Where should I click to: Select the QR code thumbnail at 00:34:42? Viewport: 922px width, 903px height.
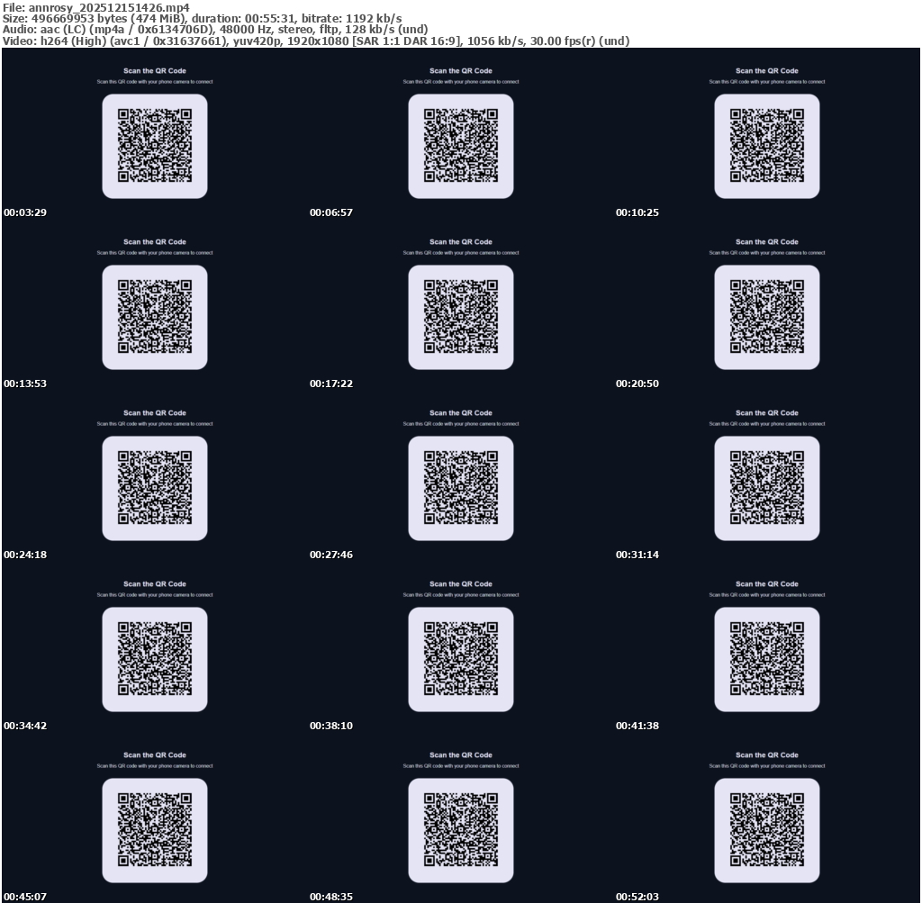click(x=155, y=659)
